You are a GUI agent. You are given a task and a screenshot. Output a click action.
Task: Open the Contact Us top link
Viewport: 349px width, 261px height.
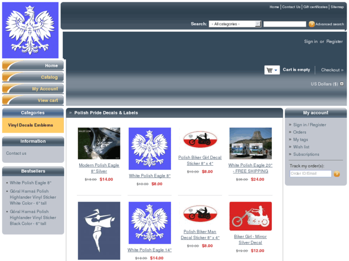(x=291, y=7)
